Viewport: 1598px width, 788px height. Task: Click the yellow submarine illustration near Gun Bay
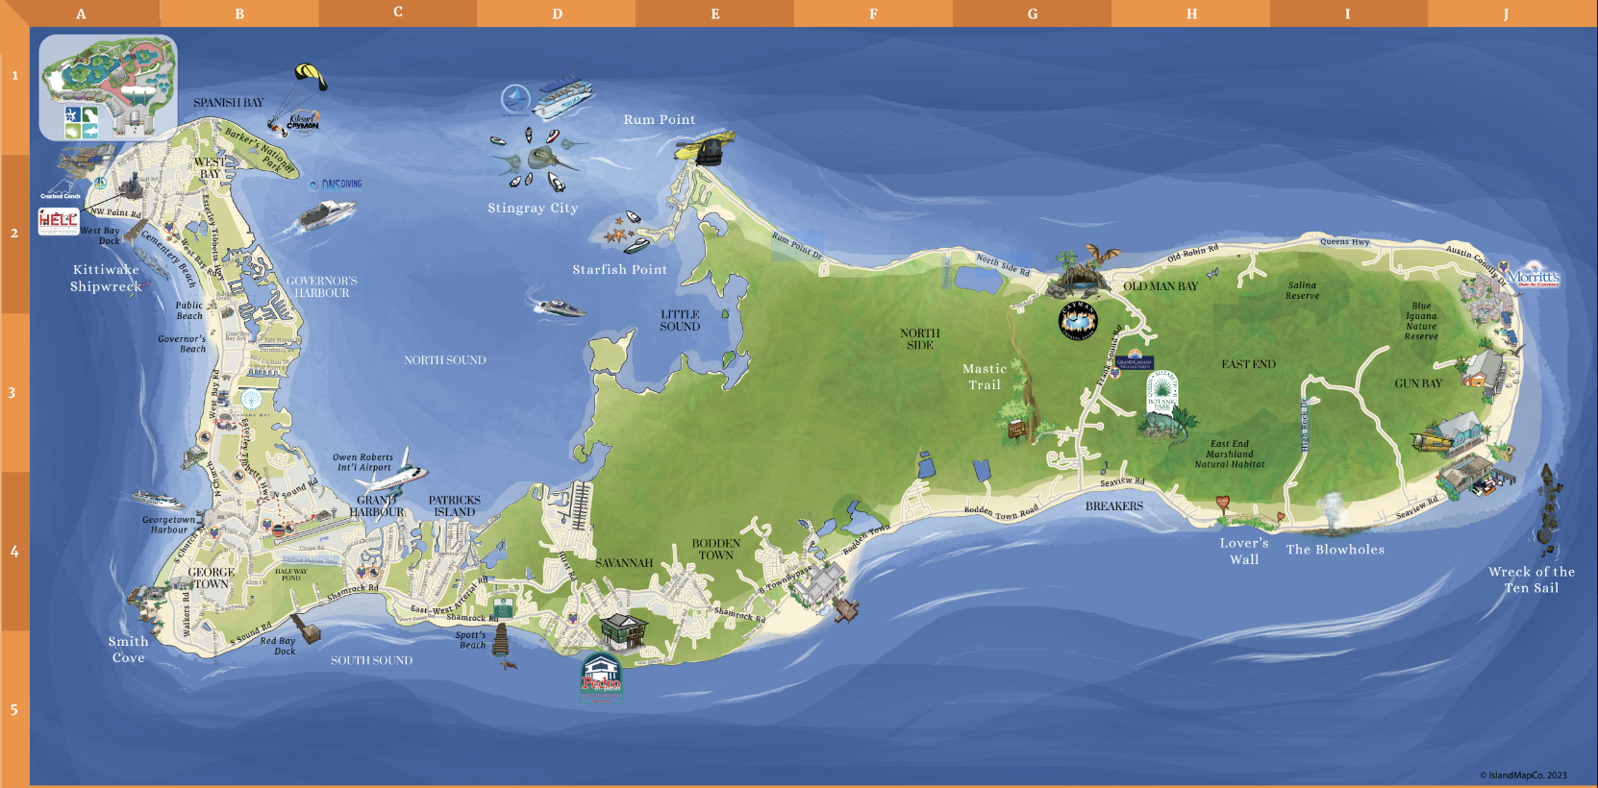(x=1432, y=439)
